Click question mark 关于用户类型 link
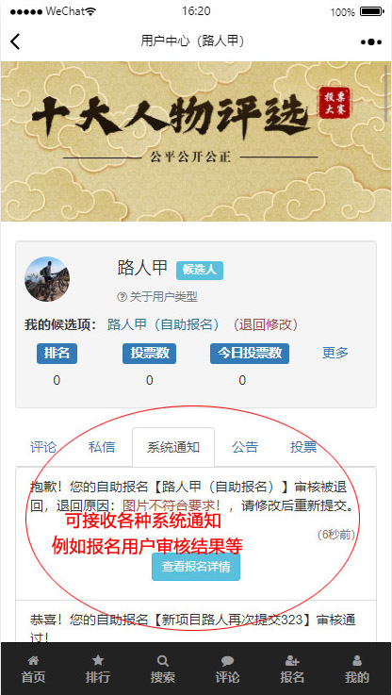The image size is (392, 695). point(157,297)
